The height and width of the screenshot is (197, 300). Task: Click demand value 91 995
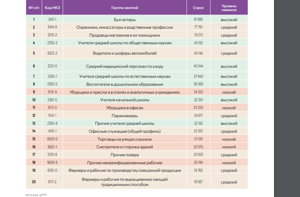198,19
